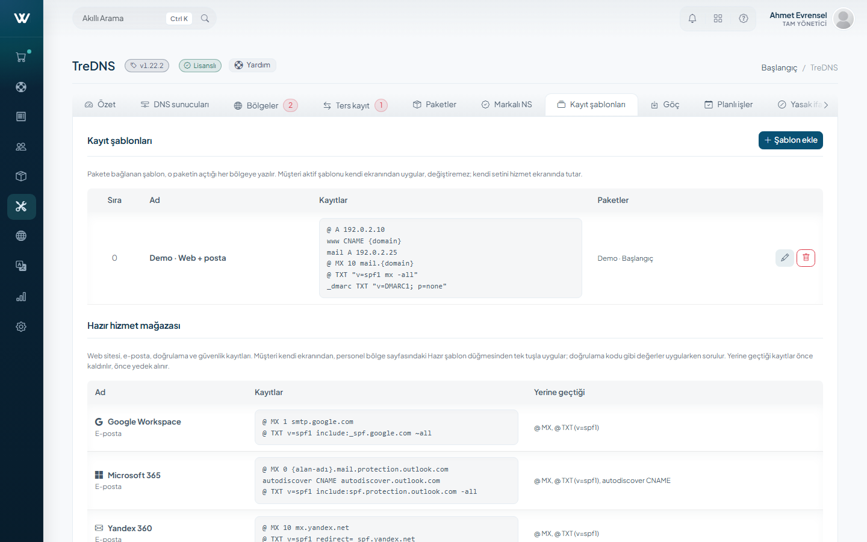
Task: Open the Markalı NS tab
Action: coord(506,105)
